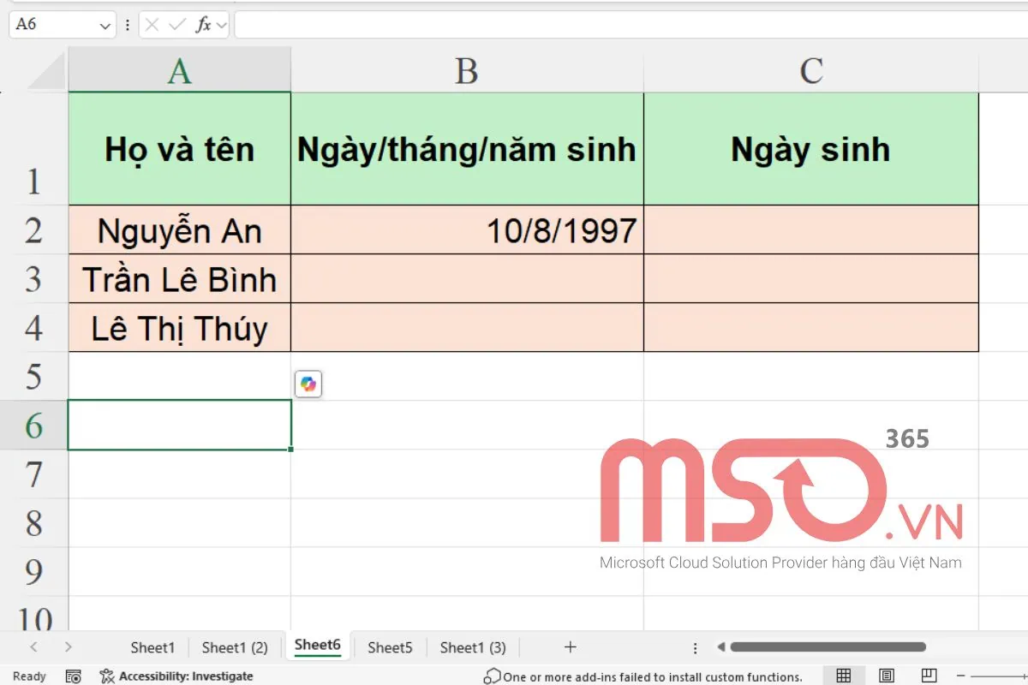Open the Sheet1 (2) worksheet tab

234,647
